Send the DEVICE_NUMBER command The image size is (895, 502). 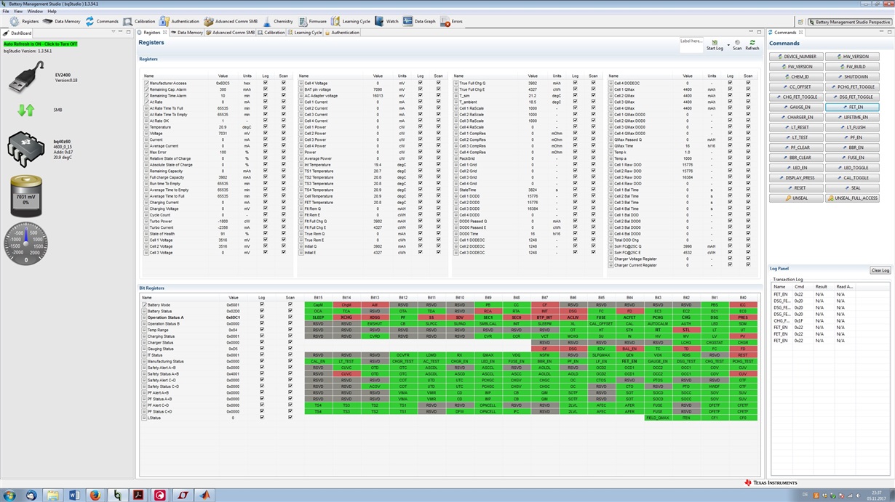click(x=796, y=56)
